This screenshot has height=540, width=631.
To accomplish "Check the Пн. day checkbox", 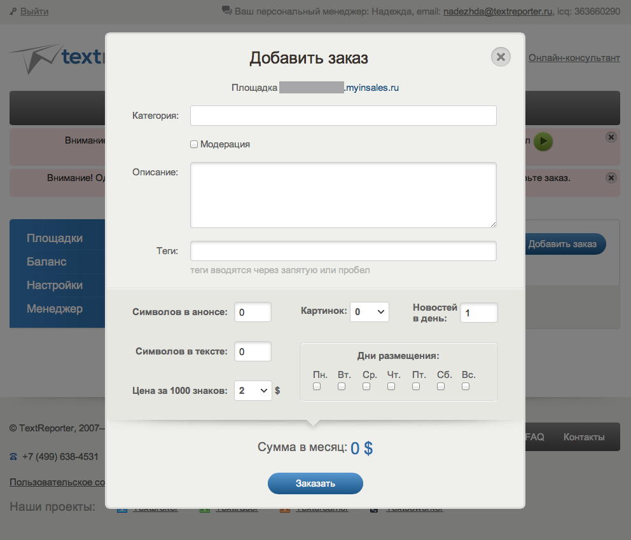I will coord(317,386).
